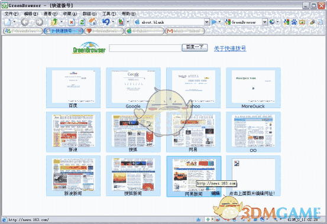The height and width of the screenshot is (224, 327).
Task: Click the 百度一下 search button
Action: pyautogui.click(x=195, y=47)
